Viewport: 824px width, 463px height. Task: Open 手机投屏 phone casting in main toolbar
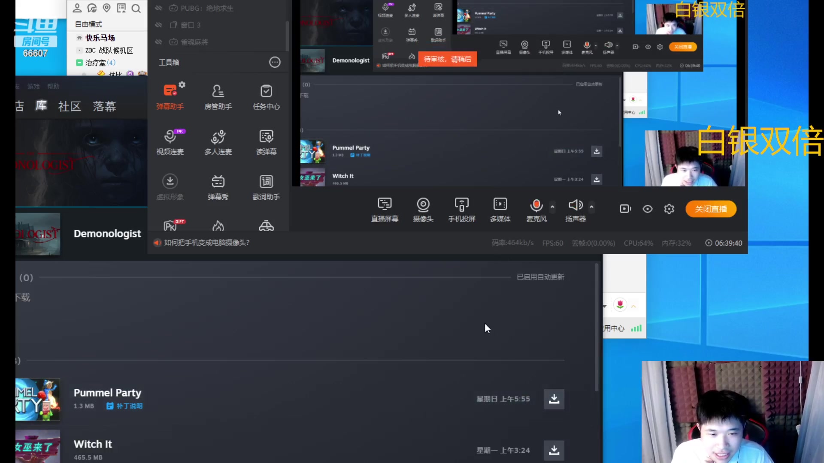click(462, 210)
